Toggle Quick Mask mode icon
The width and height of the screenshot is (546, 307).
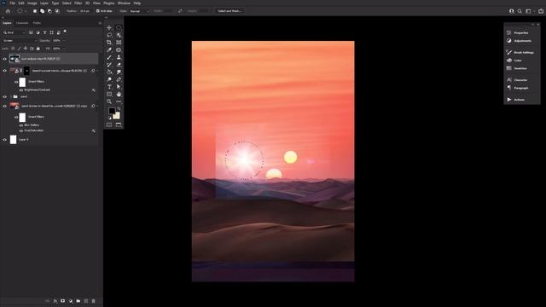tap(109, 125)
